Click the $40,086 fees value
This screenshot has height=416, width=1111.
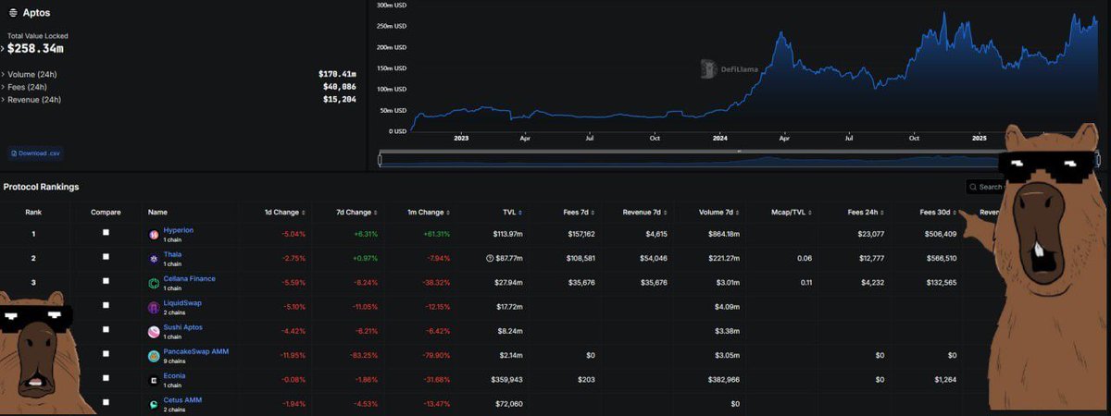point(340,86)
